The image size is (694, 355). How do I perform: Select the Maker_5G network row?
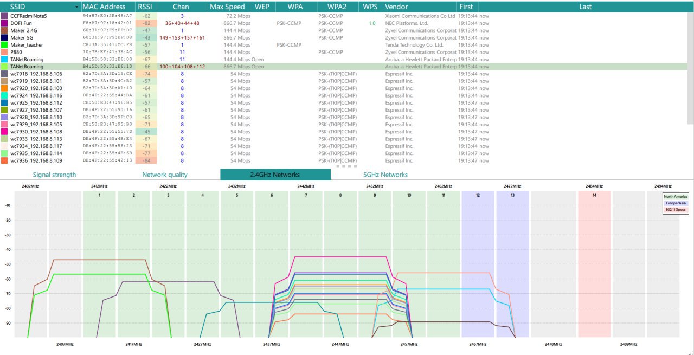tap(347, 37)
